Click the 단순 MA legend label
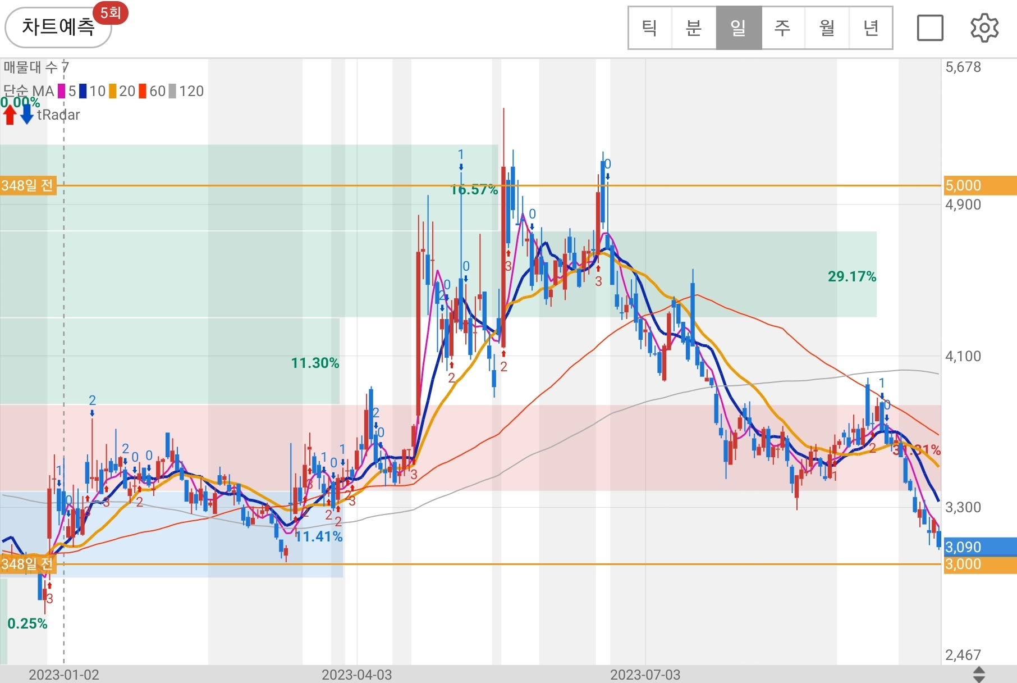This screenshot has width=1017, height=683. tap(28, 91)
